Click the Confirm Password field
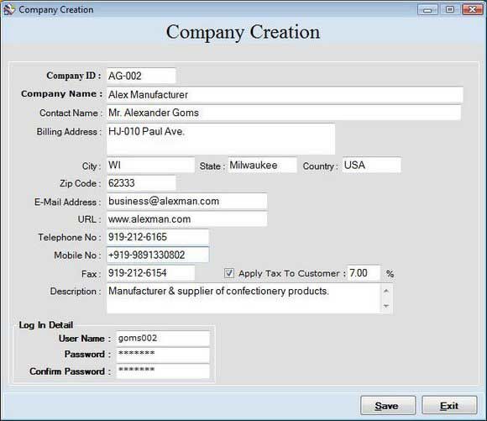The image size is (487, 421). [163, 371]
